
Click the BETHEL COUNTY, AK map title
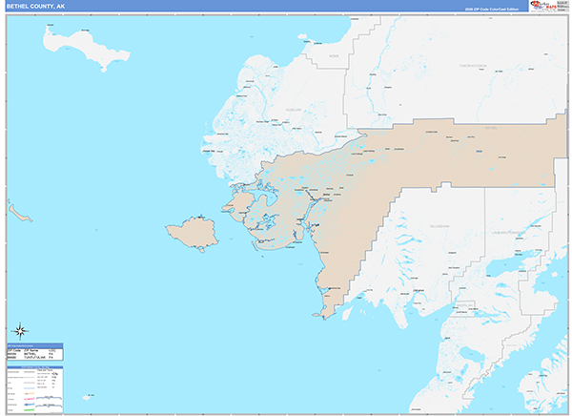tap(35, 7)
